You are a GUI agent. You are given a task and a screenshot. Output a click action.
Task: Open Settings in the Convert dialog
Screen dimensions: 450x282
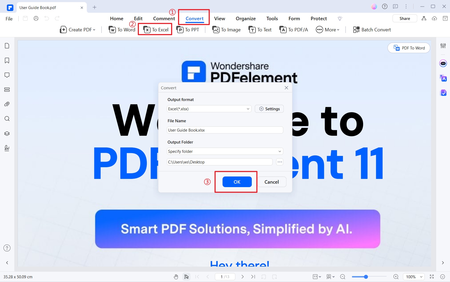[x=269, y=109]
